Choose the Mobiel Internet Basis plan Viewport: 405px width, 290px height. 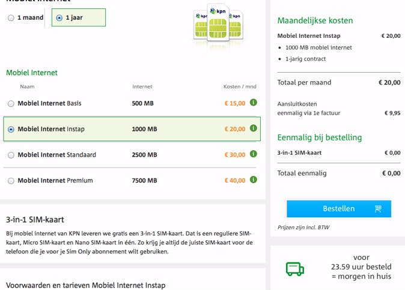(11, 104)
